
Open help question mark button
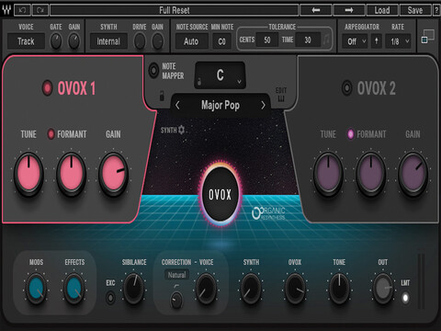(436, 10)
